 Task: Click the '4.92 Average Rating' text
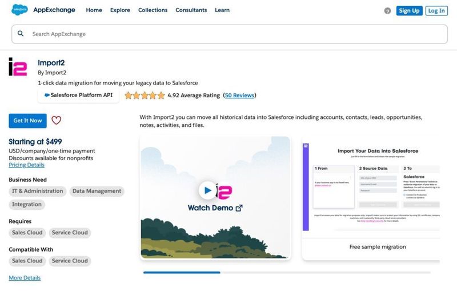pos(194,95)
